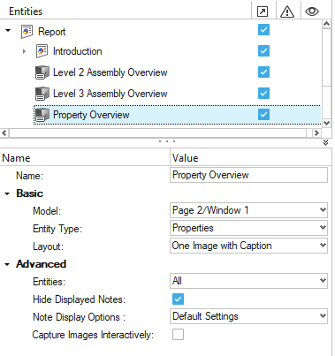Click the Level 3 Assembly Overview module icon
The height and width of the screenshot is (356, 335).
pyautogui.click(x=42, y=94)
